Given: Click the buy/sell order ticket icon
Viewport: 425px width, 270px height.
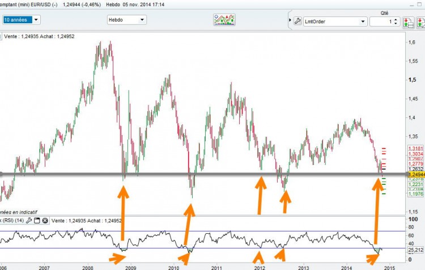Looking at the screenshot, I should [x=408, y=22].
